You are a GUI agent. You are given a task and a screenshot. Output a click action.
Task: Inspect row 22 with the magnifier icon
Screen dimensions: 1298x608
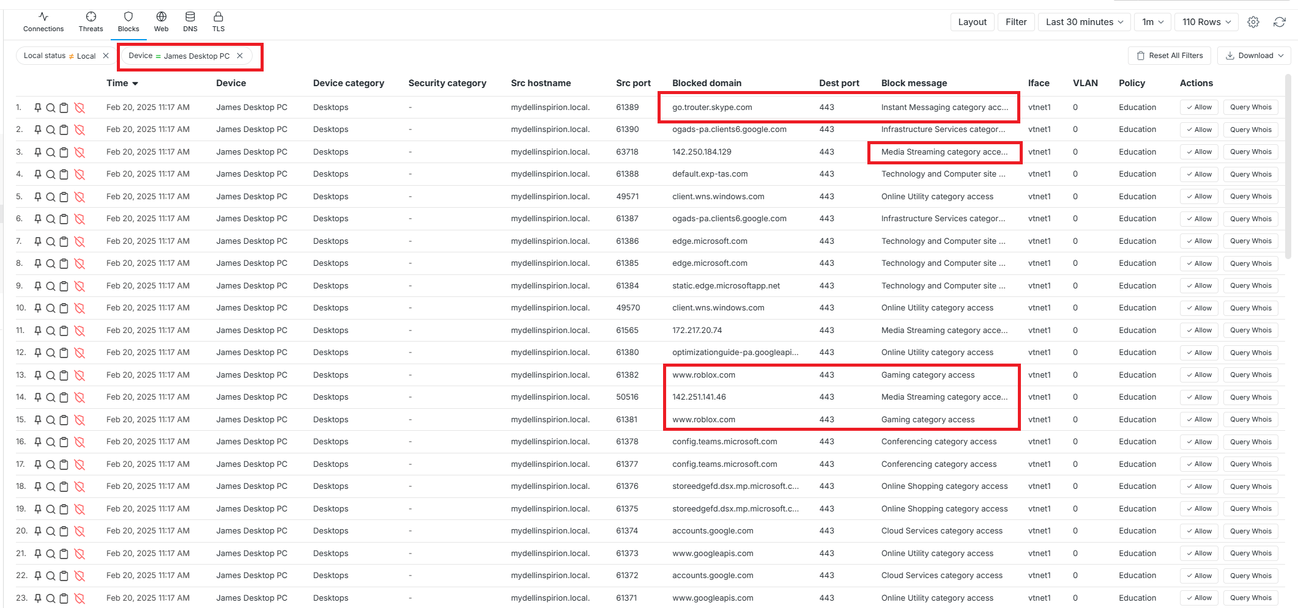point(51,576)
